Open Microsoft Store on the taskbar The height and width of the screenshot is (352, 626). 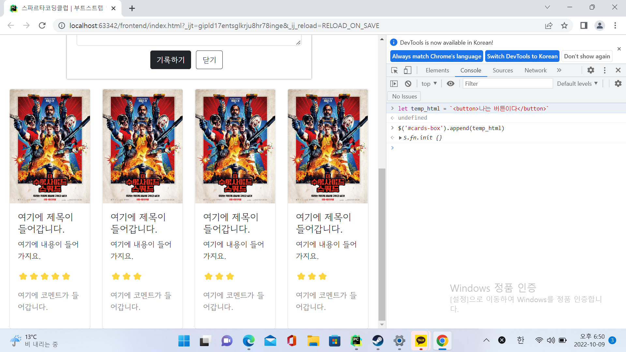tap(335, 341)
